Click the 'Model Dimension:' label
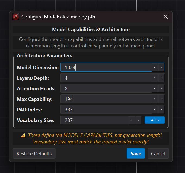 pyautogui.click(x=38, y=68)
